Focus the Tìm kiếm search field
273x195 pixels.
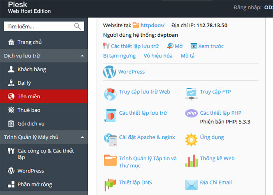(37, 27)
